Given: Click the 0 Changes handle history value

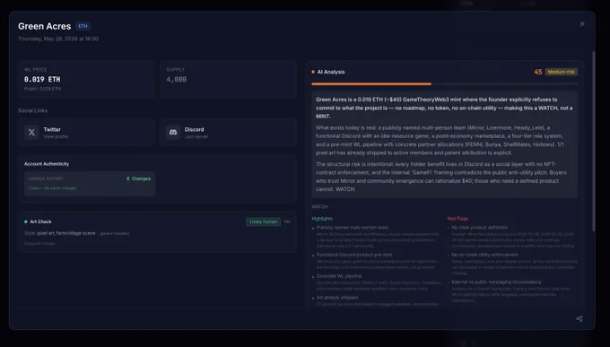Looking at the screenshot, I should [138, 178].
